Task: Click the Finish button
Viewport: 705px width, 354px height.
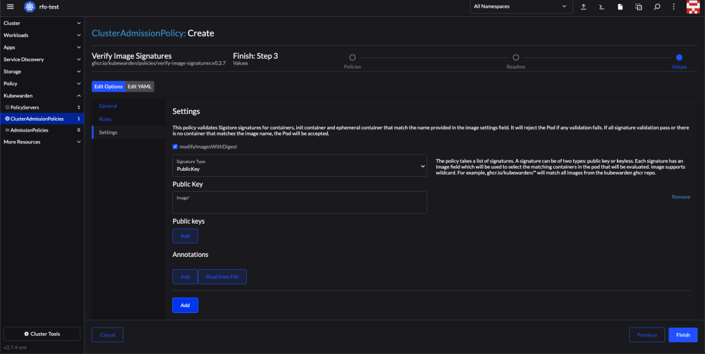Action: click(683, 334)
